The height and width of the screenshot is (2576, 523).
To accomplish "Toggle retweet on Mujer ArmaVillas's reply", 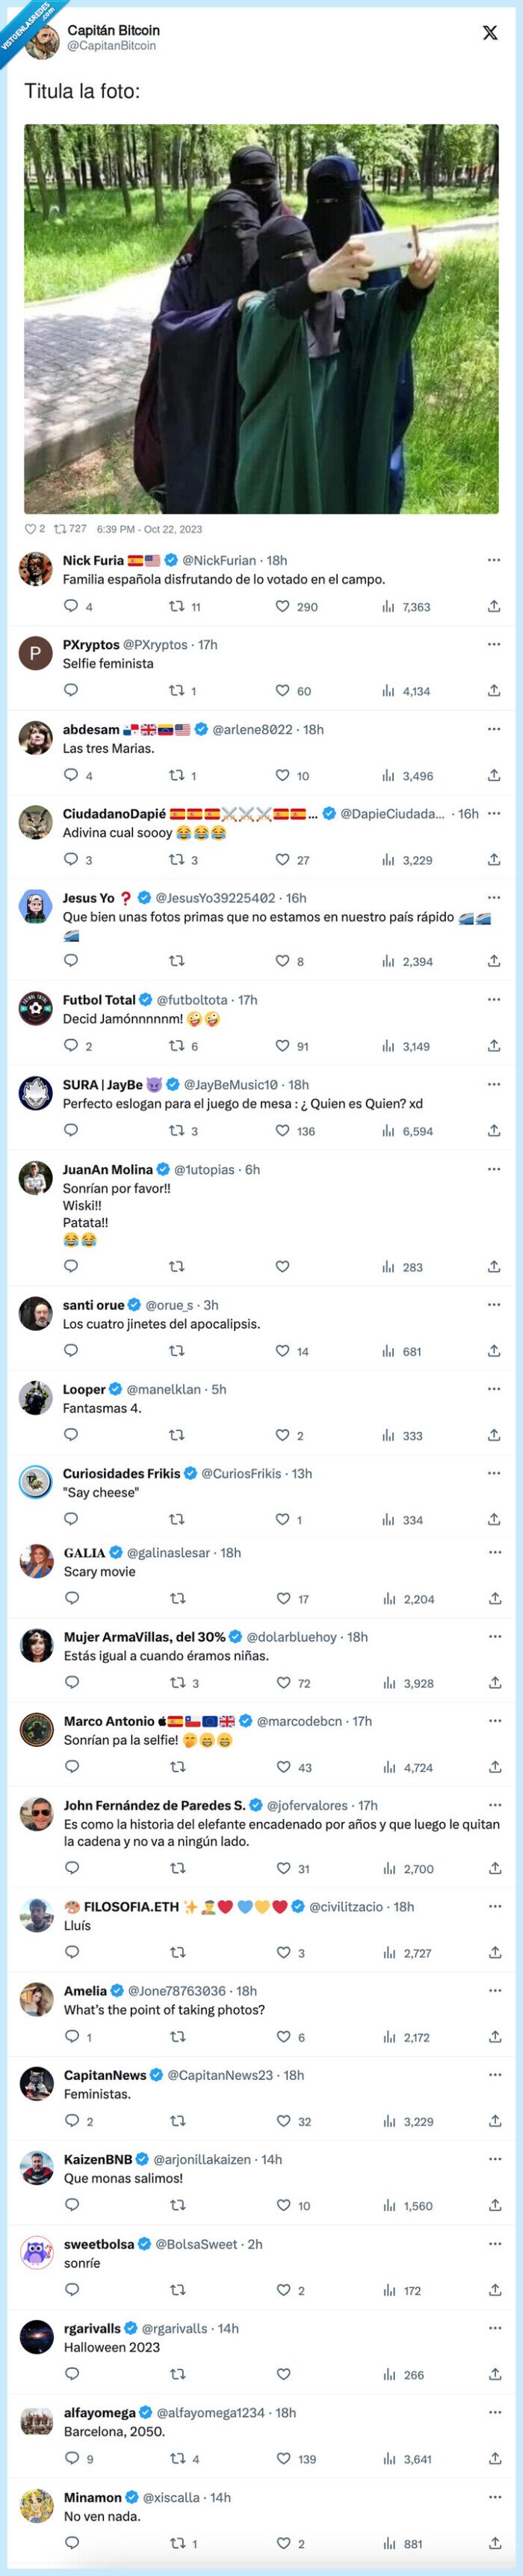I will [x=178, y=1683].
